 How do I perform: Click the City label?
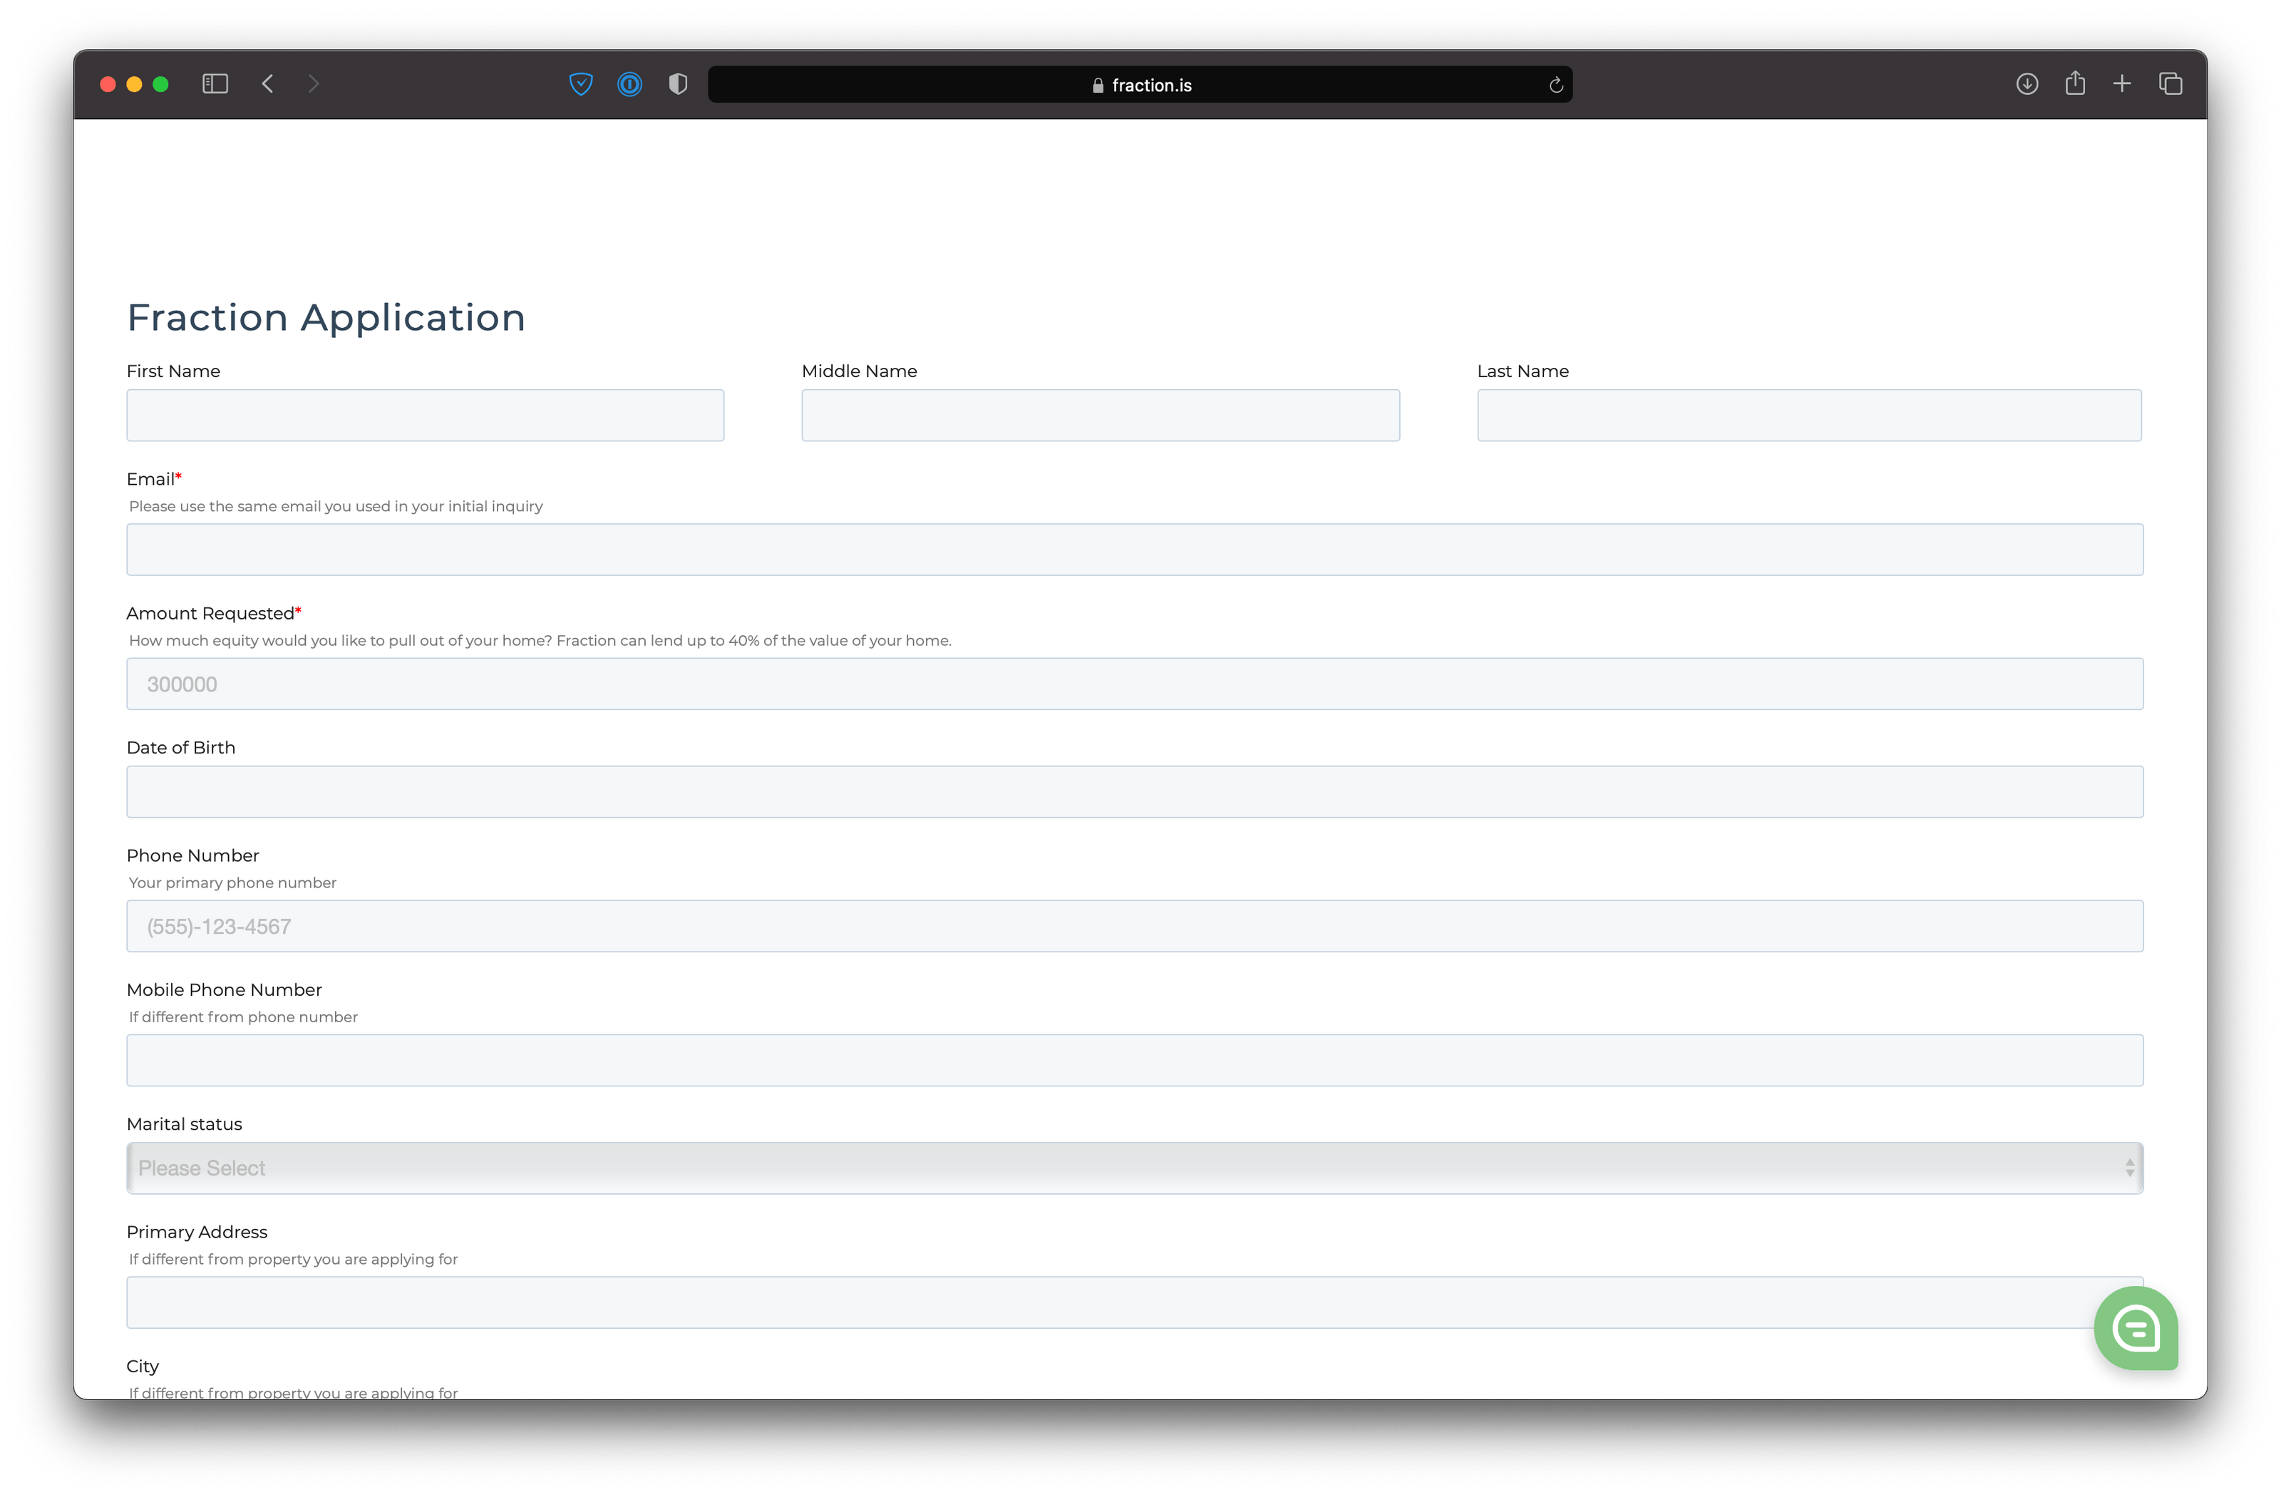pos(143,1367)
